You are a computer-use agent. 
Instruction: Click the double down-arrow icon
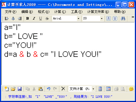pos(115,18)
